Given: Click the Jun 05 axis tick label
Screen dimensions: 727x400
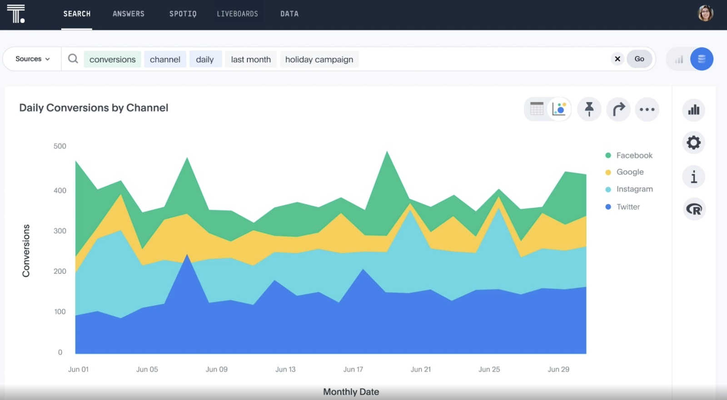Looking at the screenshot, I should (x=147, y=370).
